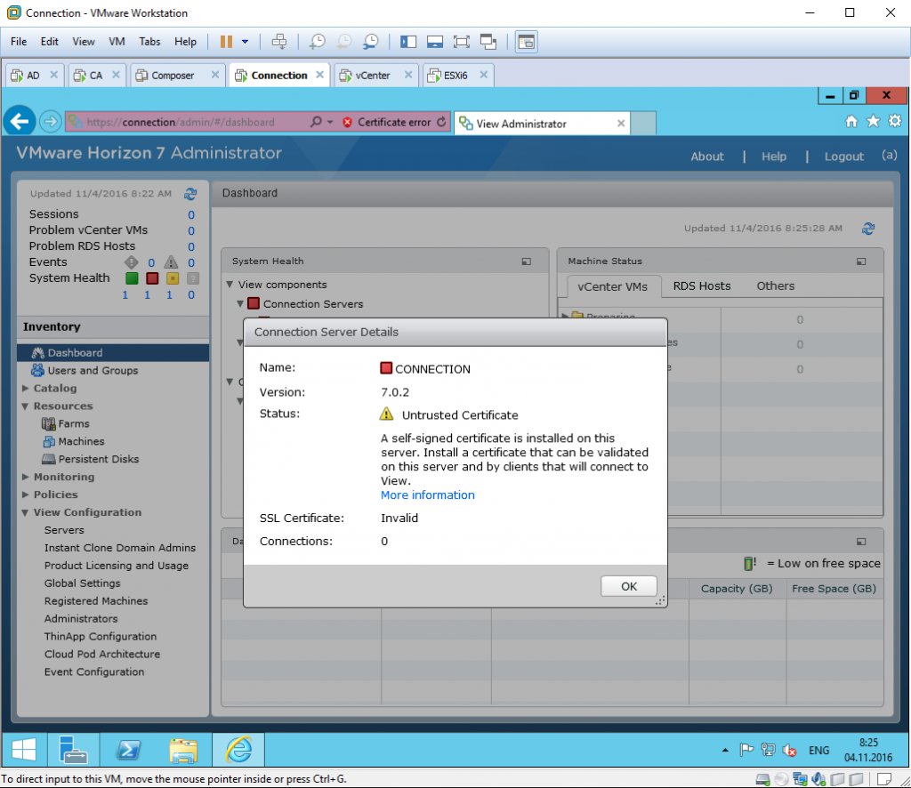Screen dimensions: 911x788
Task: Open the power options dropdown arrow next to pause
Action: pos(246,41)
